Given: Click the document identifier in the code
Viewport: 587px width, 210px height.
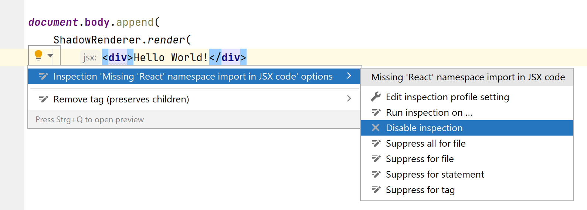Looking at the screenshot, I should pos(53,22).
